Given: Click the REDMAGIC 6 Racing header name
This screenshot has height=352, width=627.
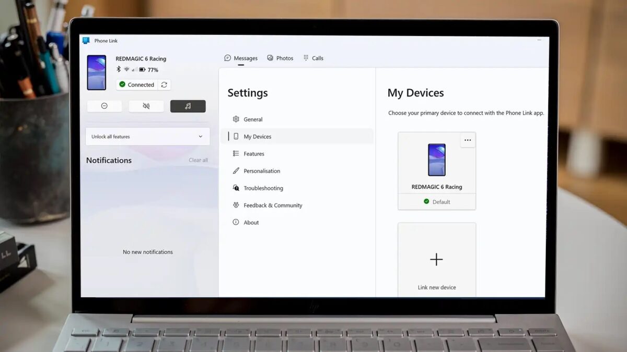Looking at the screenshot, I should pyautogui.click(x=141, y=59).
